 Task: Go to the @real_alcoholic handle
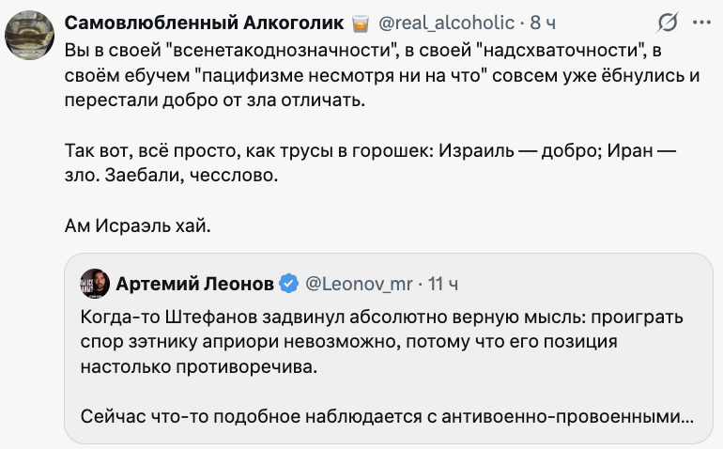point(446,23)
